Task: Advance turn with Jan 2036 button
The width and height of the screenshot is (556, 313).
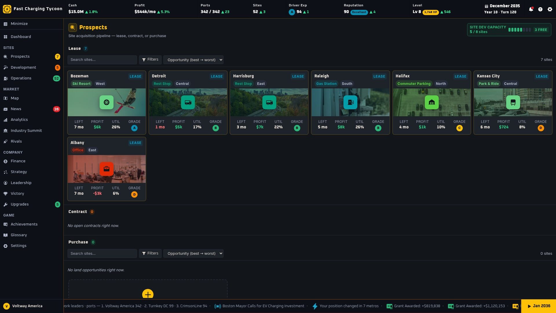Action: click(539, 306)
